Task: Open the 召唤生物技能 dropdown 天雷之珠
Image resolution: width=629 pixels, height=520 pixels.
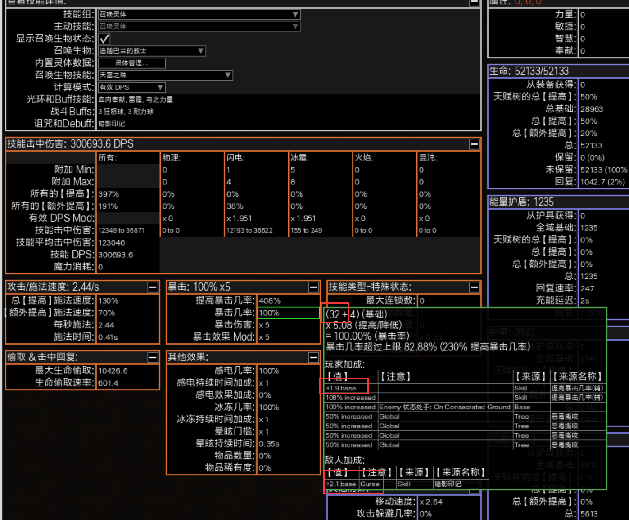Action: [165, 75]
